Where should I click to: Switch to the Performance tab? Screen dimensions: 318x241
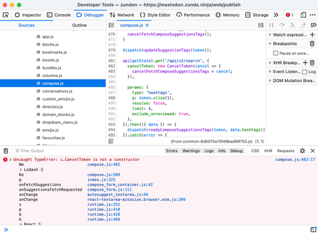tap(193, 15)
